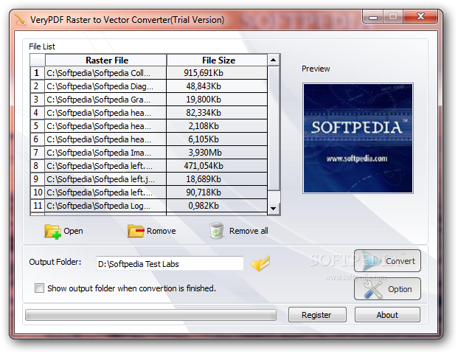The image size is (458, 354).
Task: Click the 0,982Kb file size cell
Action: pos(217,206)
